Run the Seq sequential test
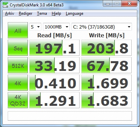This screenshot has width=140, height=127. (x=18, y=48)
